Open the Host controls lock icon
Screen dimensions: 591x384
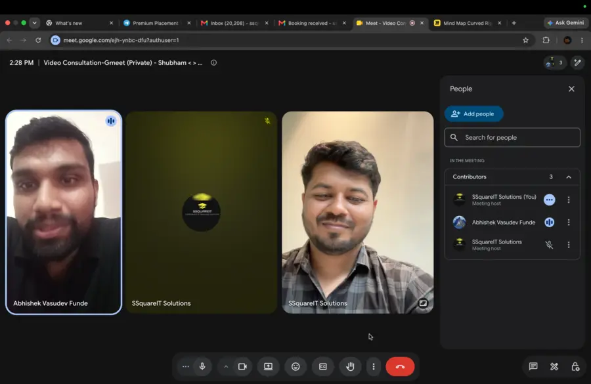[575, 366]
